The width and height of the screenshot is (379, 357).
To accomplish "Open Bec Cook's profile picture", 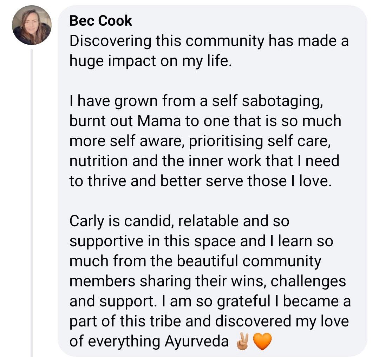I will (x=32, y=26).
